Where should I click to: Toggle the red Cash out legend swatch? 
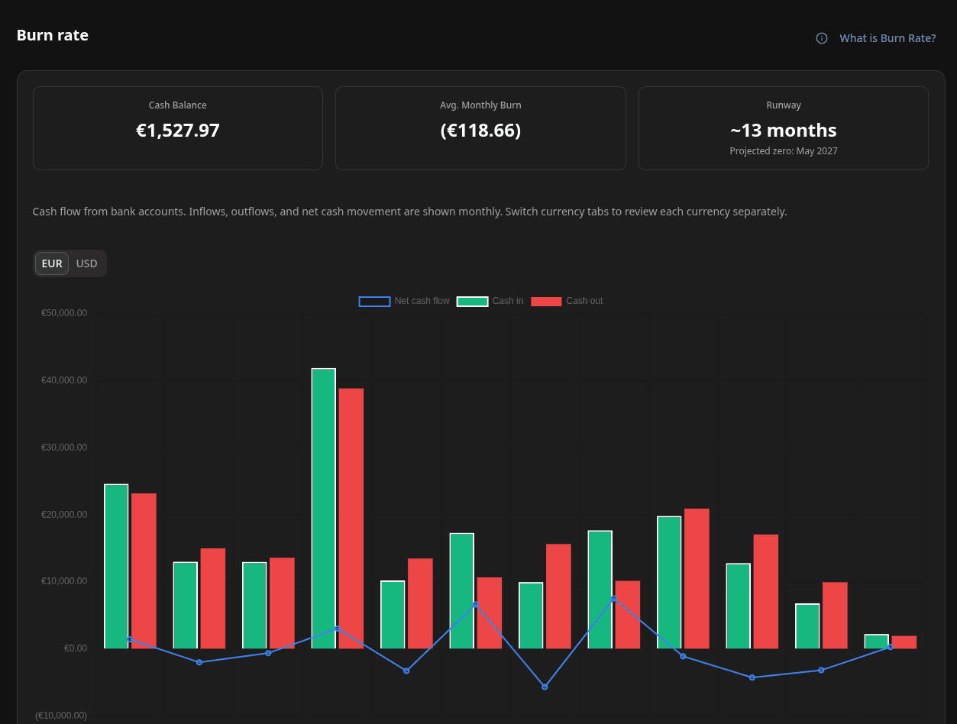(546, 302)
